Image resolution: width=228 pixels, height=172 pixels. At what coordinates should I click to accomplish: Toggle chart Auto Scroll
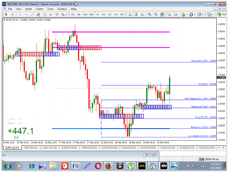pos(170,14)
